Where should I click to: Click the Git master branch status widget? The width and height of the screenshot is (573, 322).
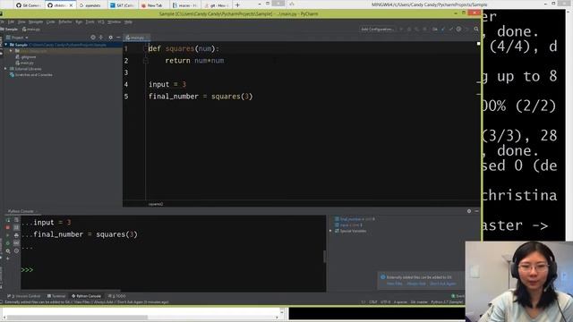coord(419,302)
